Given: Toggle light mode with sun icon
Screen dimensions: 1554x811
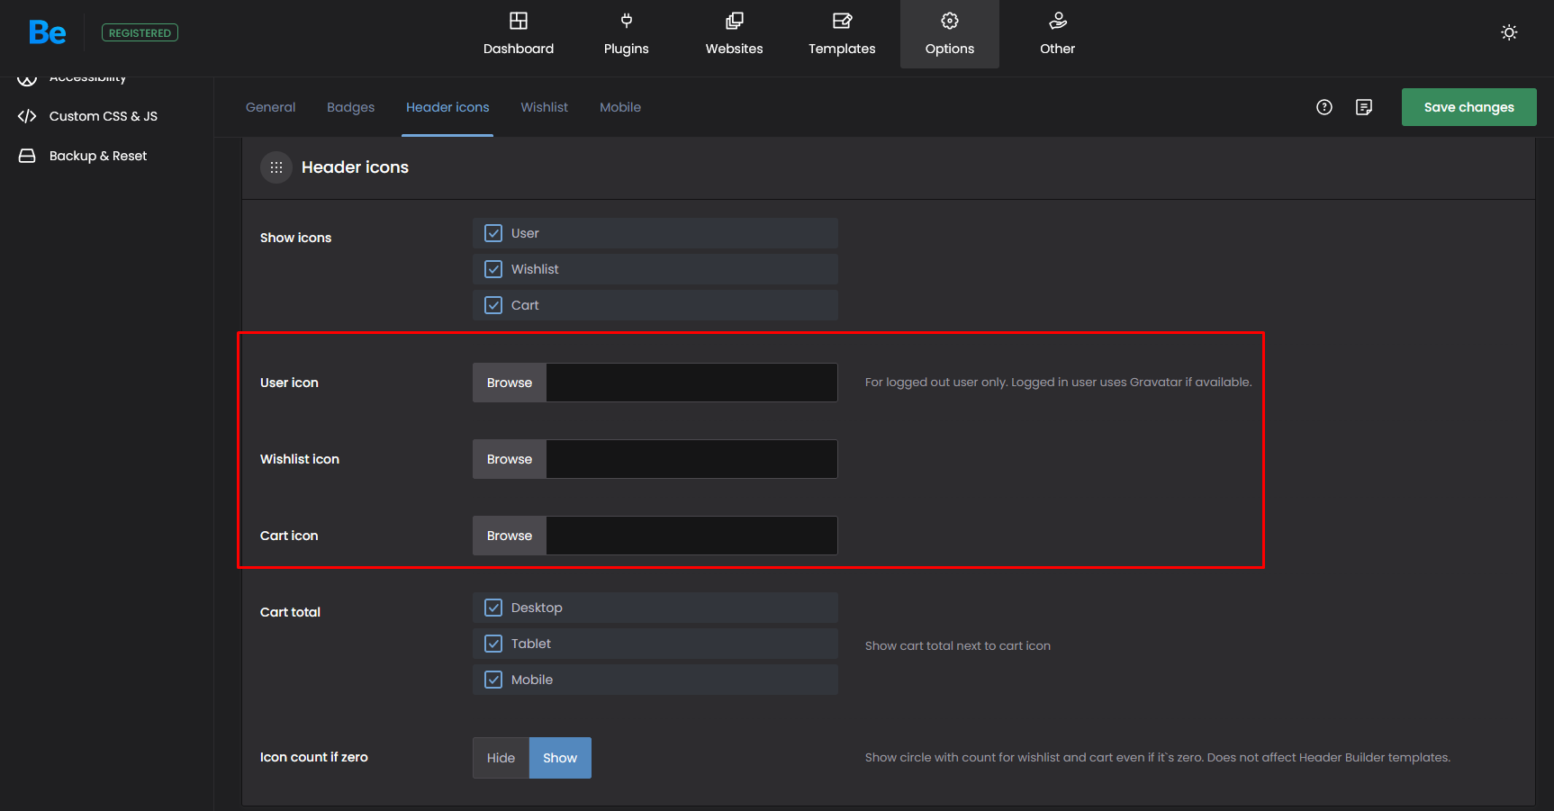Looking at the screenshot, I should [x=1509, y=32].
